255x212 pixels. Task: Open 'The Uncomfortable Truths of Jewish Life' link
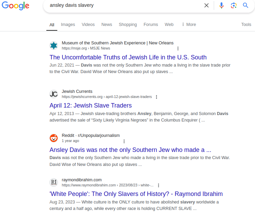(x=128, y=57)
